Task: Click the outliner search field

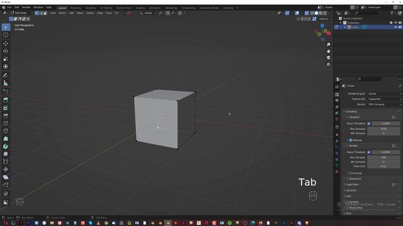Action: [x=366, y=13]
